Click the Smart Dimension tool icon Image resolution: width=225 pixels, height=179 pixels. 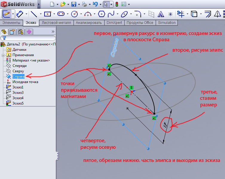20,14
